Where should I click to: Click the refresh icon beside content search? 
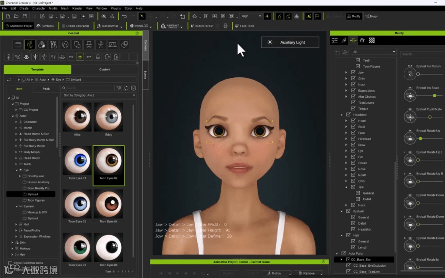(x=126, y=88)
